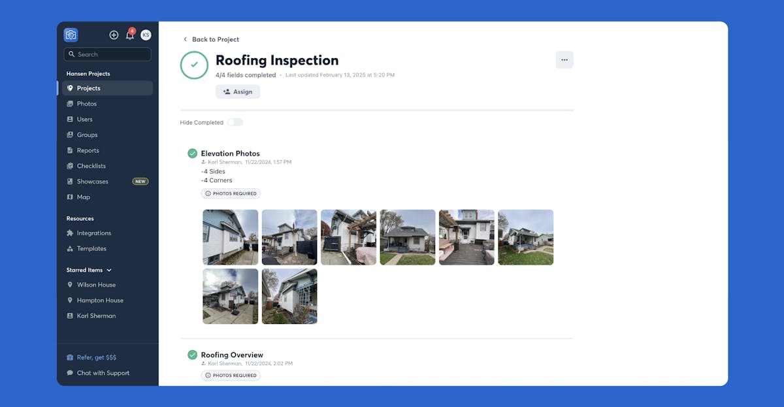The image size is (784, 407).
Task: Click the Refer, get $$$ gift icon
Action: 70,358
